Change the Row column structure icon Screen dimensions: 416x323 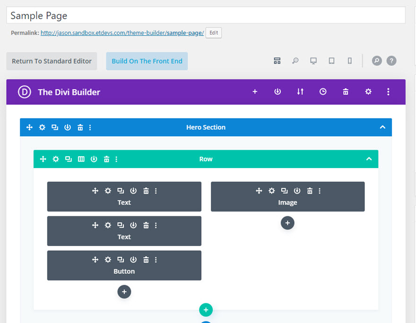coord(81,159)
